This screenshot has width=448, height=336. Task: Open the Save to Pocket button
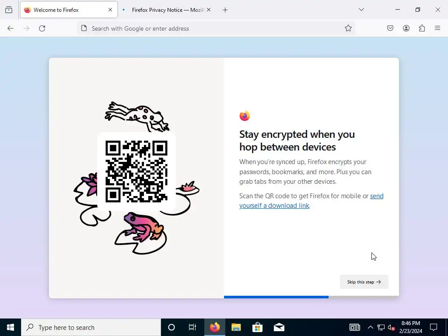coord(390,28)
